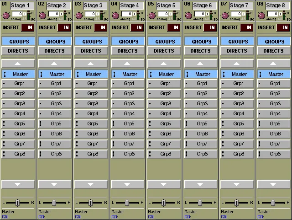Click the gain knob on Stage 8
Viewport: 292px width, 220px height.
click(261, 16)
